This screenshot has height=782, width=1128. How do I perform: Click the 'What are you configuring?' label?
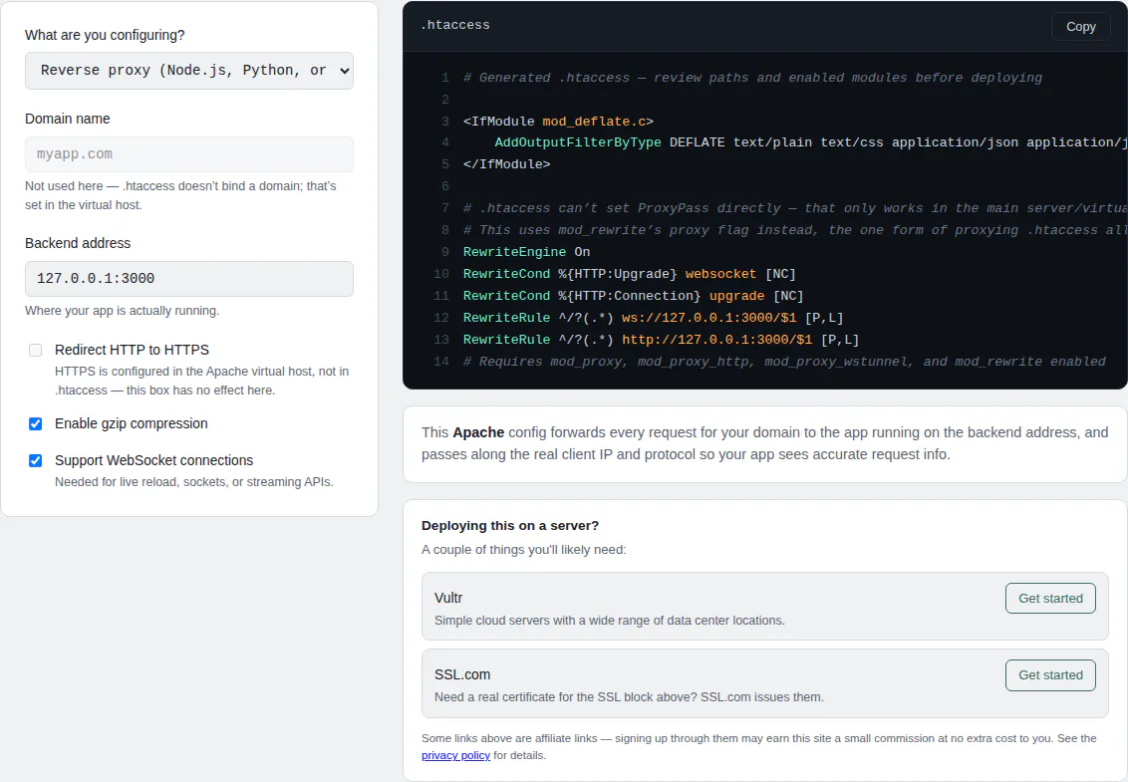click(105, 35)
